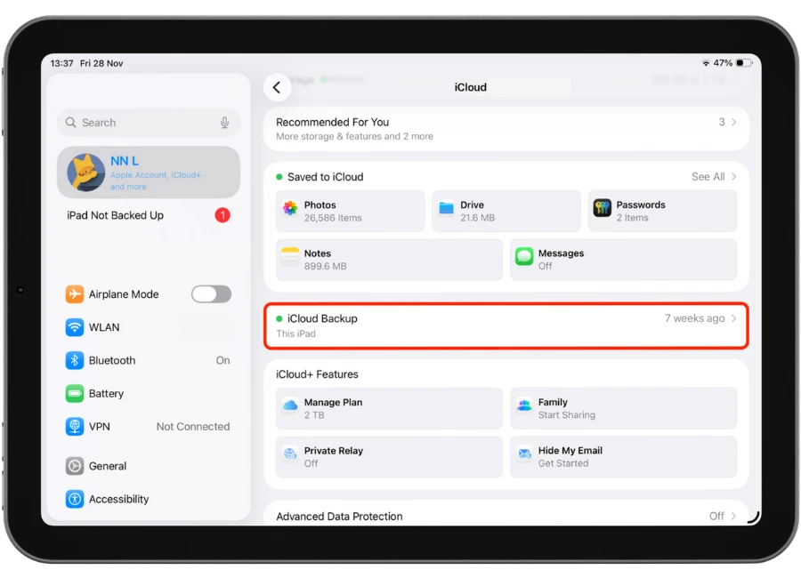The width and height of the screenshot is (801, 578).
Task: Tap the microphone icon in Search
Action: (x=224, y=123)
